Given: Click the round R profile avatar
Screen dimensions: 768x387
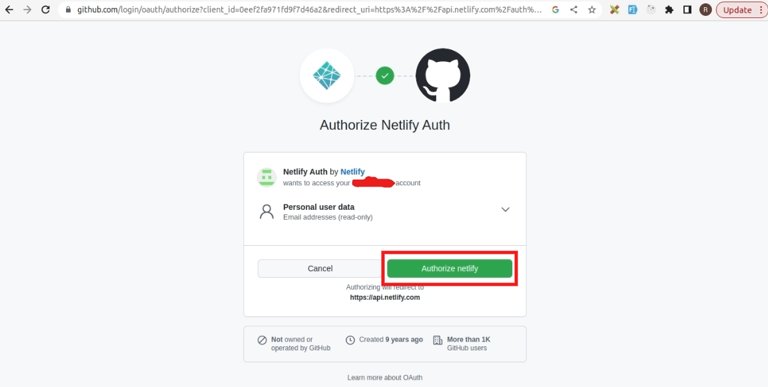Looking at the screenshot, I should pos(705,10).
